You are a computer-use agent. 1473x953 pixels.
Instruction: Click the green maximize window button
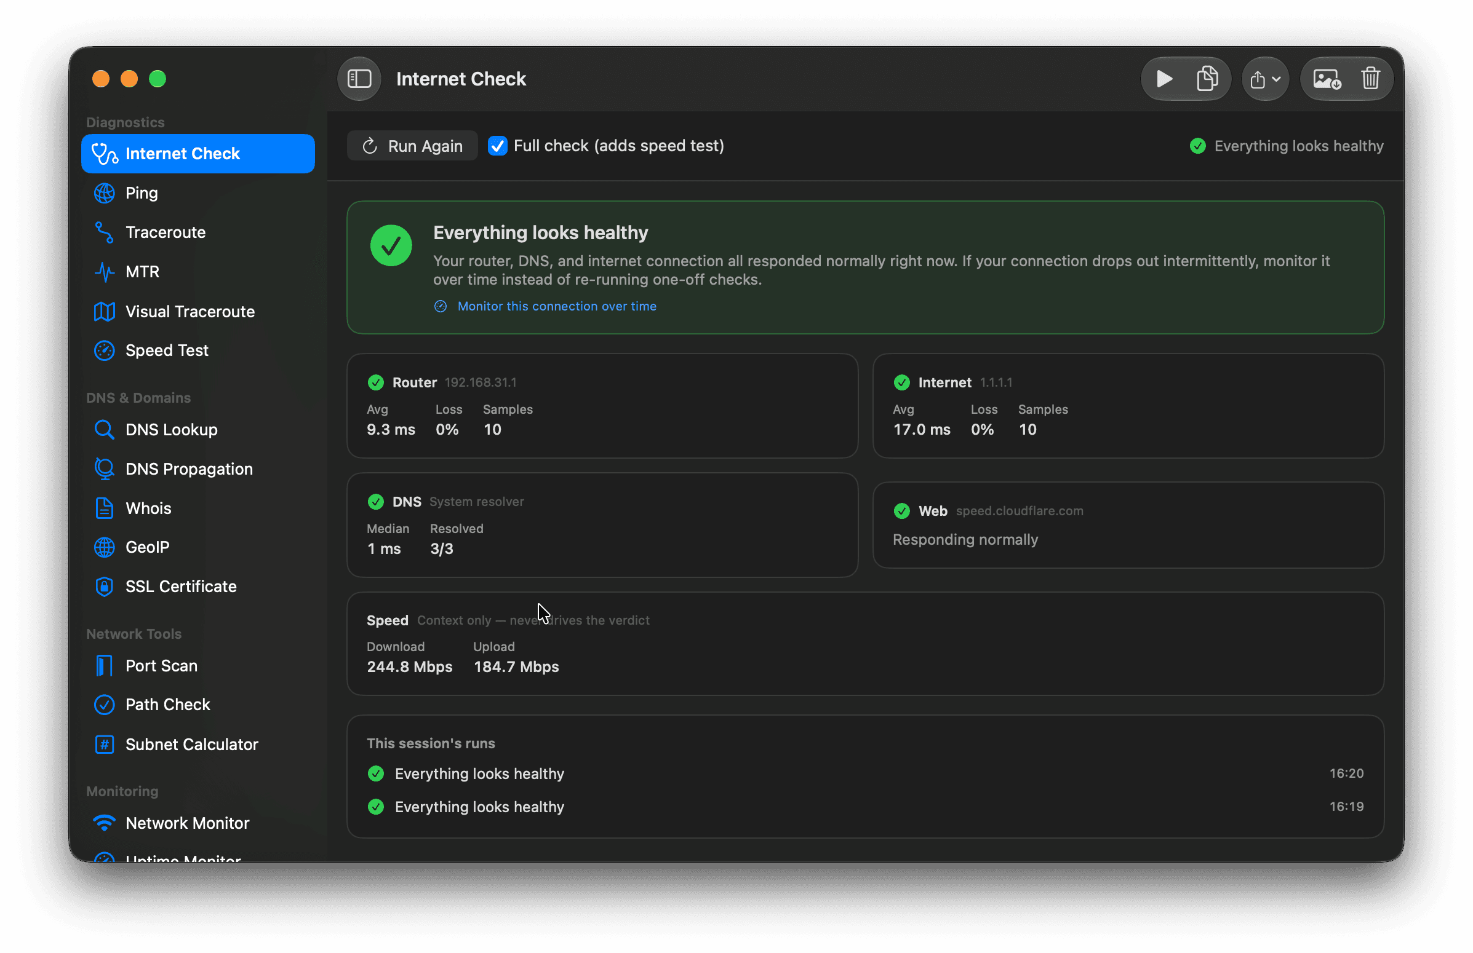(x=157, y=79)
